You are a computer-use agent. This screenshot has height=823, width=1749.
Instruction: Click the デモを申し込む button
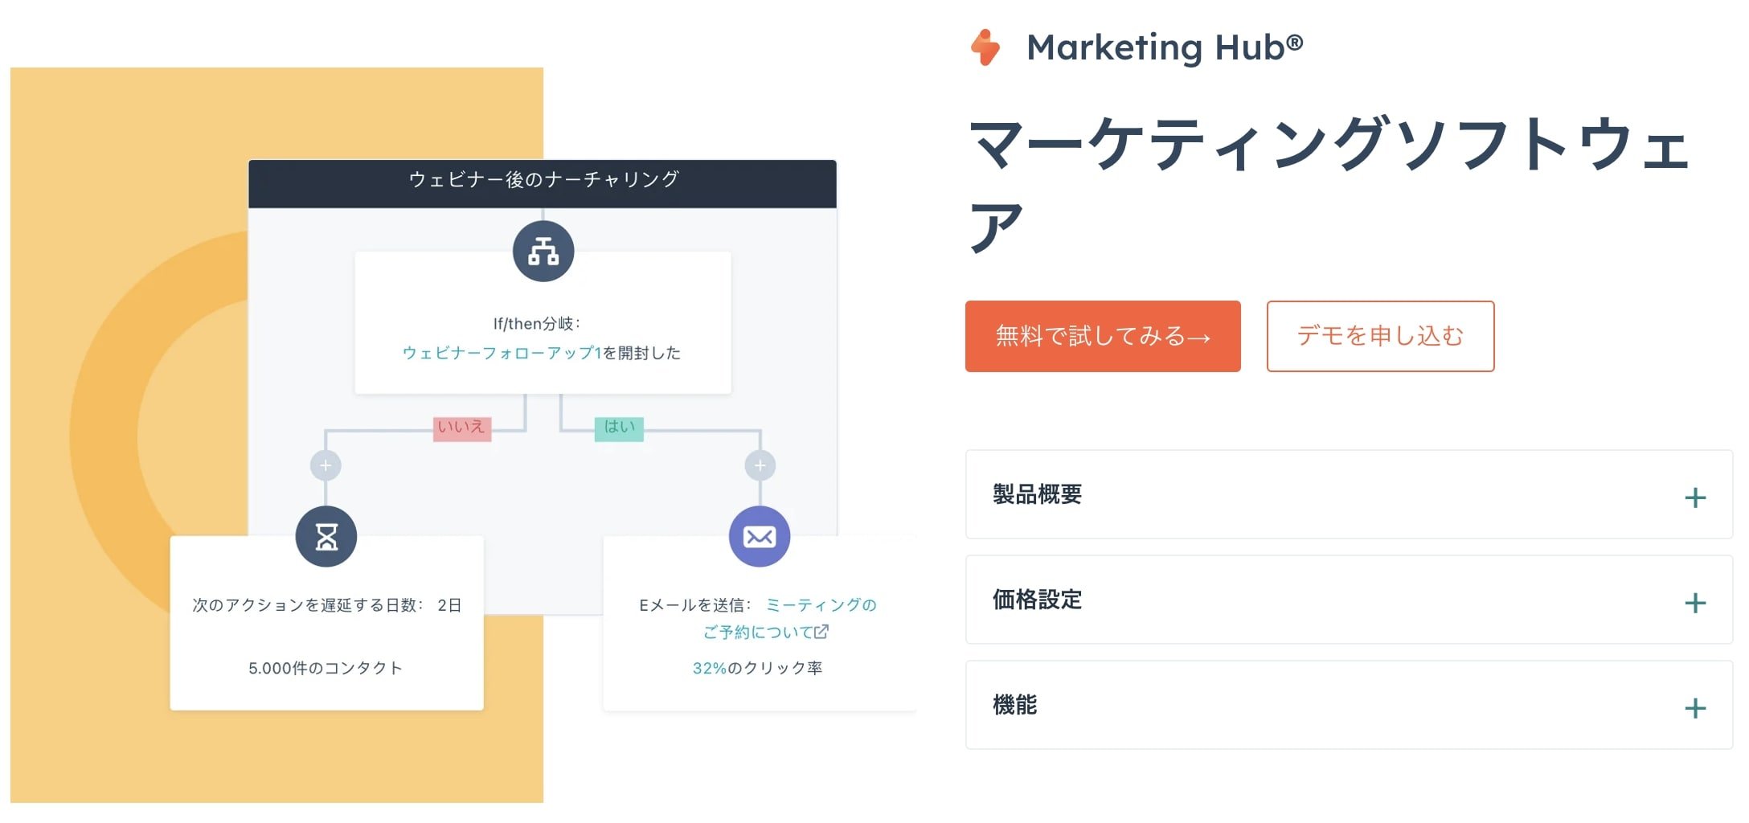pos(1380,336)
